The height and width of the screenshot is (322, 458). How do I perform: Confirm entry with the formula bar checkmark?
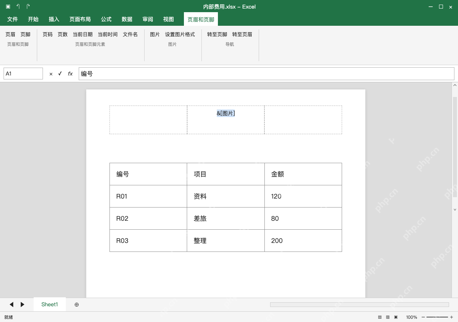point(60,74)
